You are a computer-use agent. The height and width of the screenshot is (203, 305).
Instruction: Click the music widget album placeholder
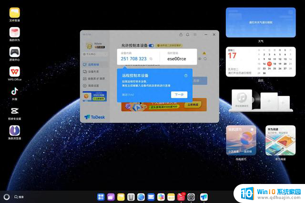point(242,99)
